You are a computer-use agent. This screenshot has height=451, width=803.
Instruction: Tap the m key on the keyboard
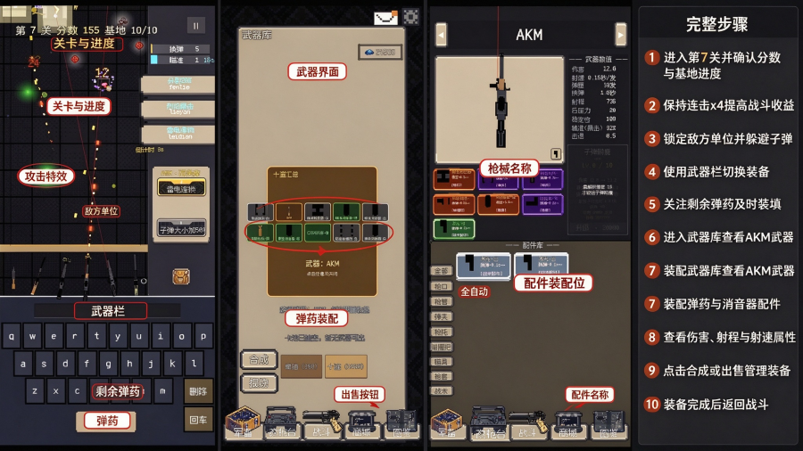[162, 390]
